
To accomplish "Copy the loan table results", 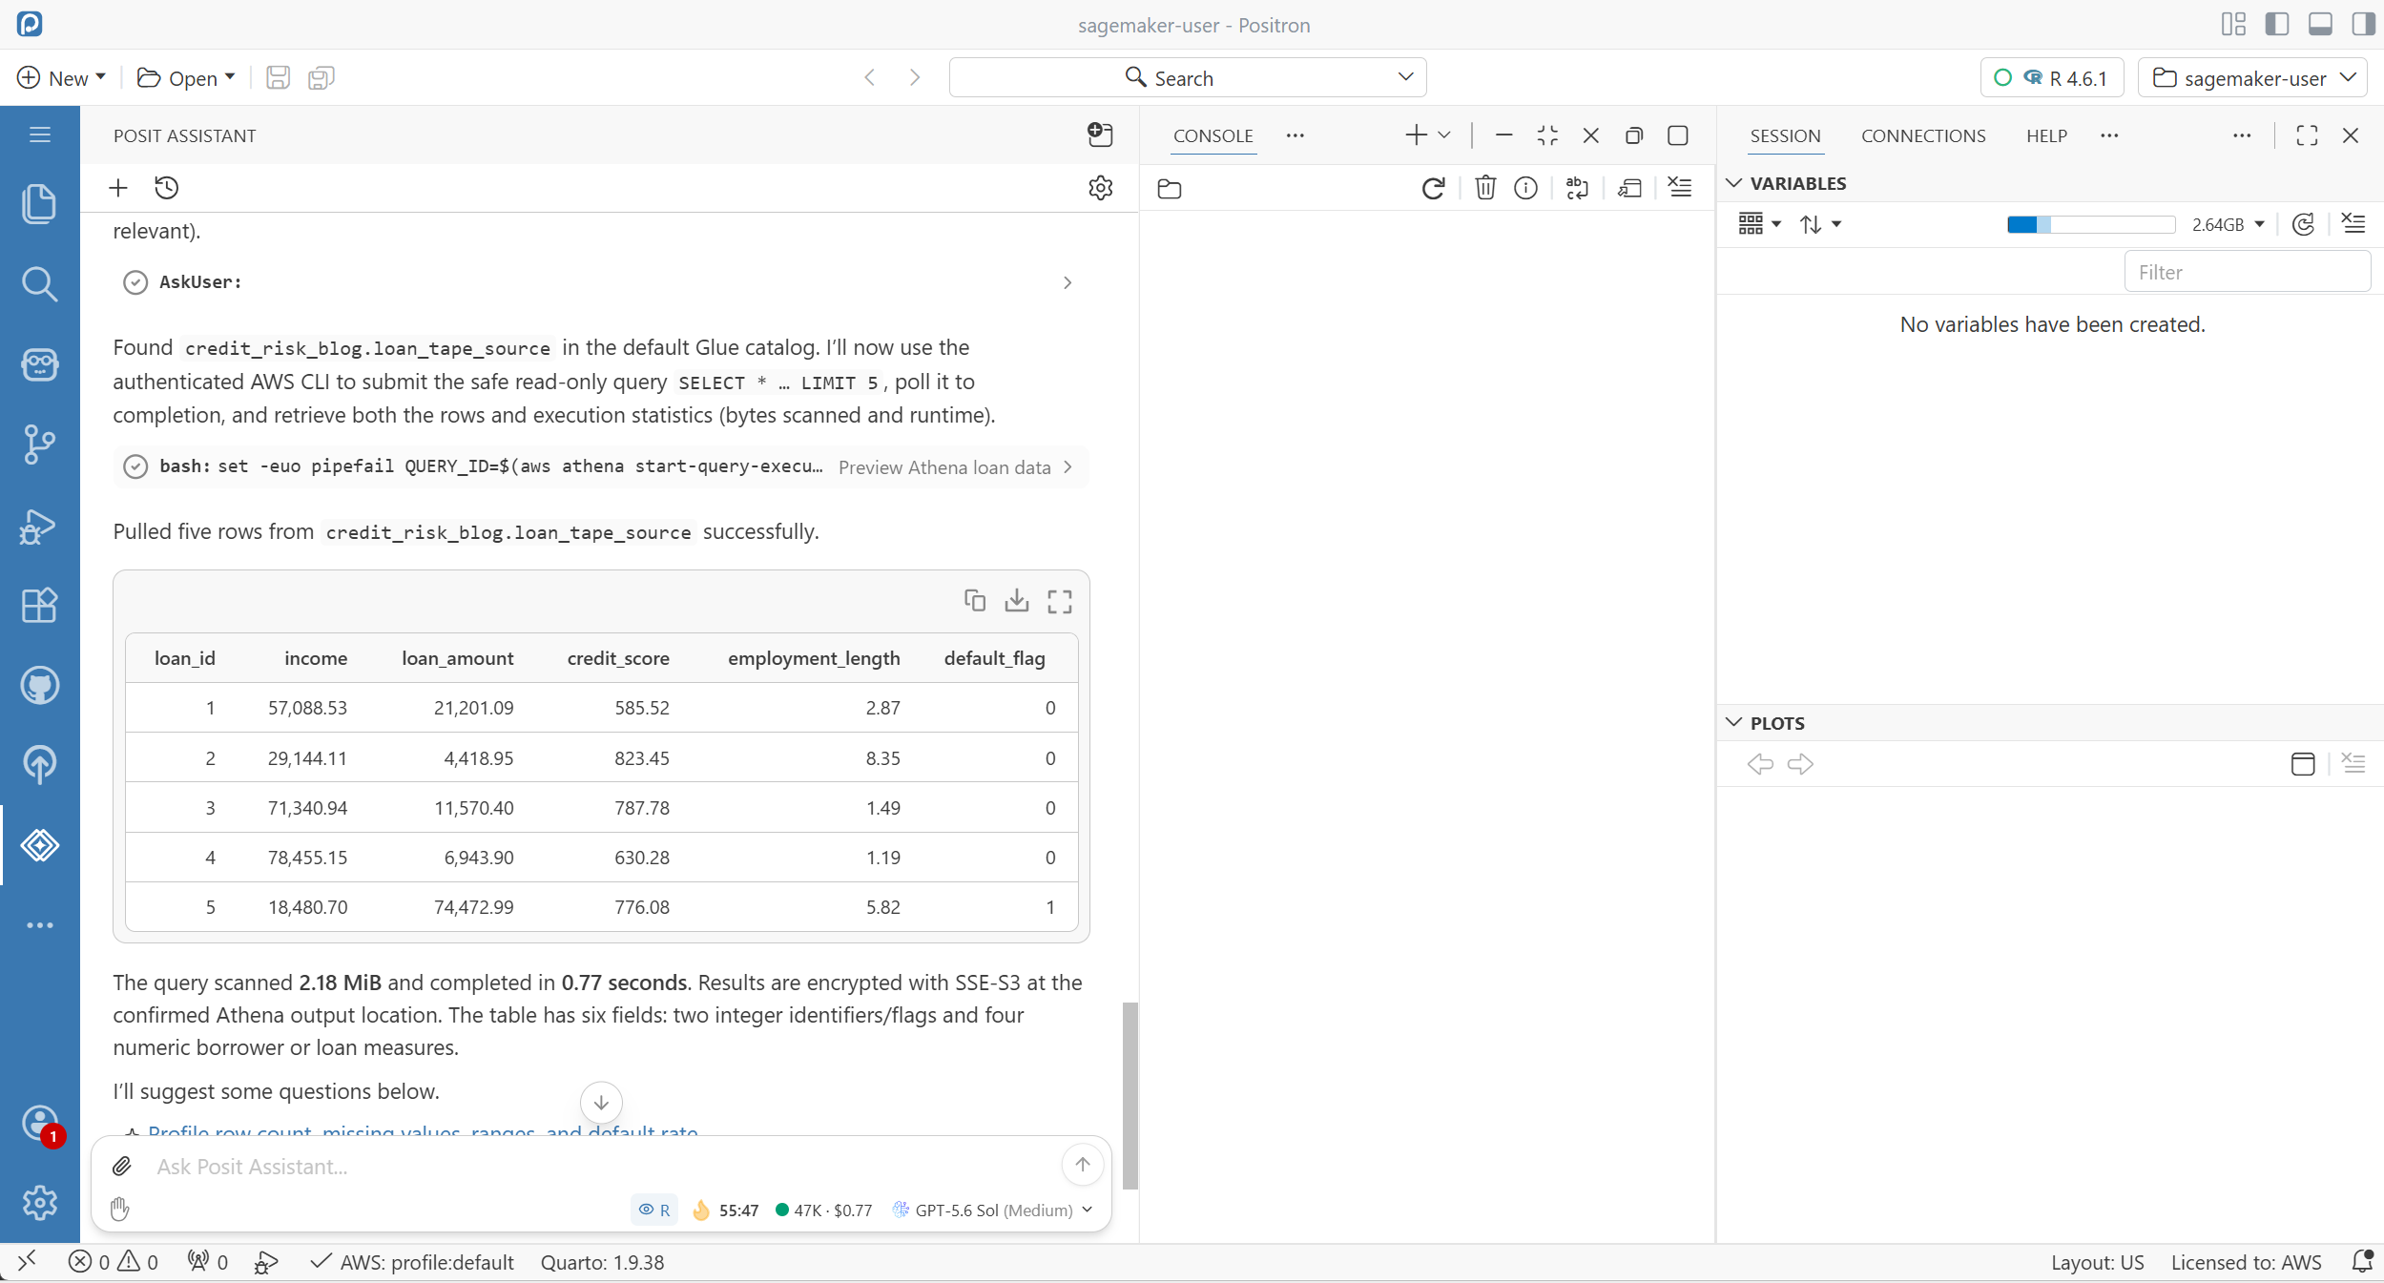I will point(974,600).
